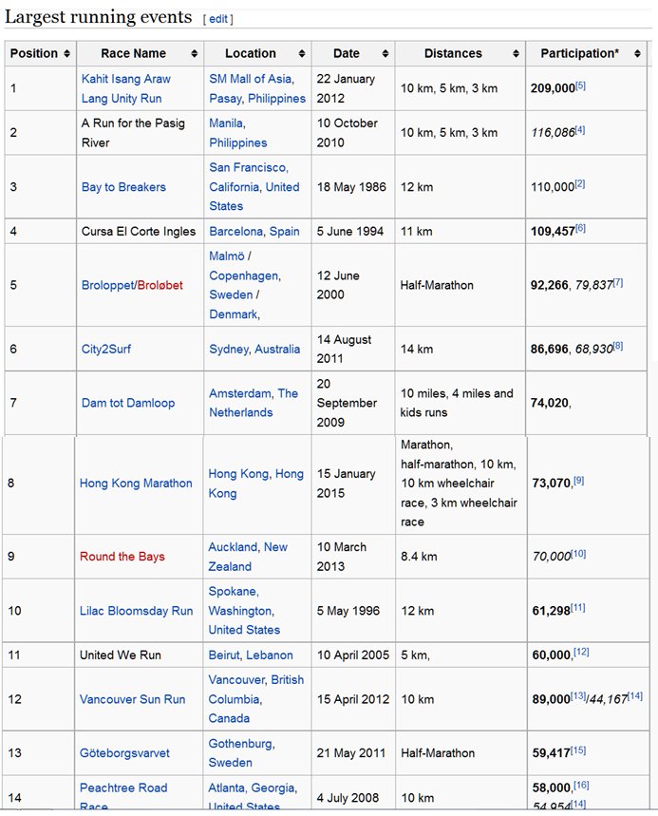
Task: Open Peachtree Road Race article
Action: tap(123, 796)
